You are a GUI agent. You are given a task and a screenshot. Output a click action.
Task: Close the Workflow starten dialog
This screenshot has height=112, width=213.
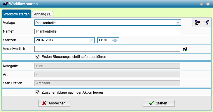click(x=208, y=4)
